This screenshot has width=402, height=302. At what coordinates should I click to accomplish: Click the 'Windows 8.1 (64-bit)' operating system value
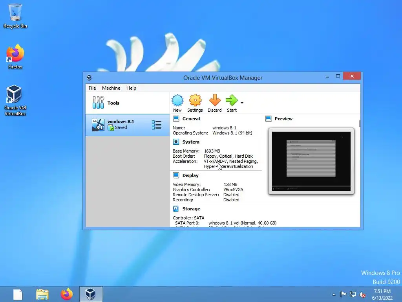coord(232,133)
